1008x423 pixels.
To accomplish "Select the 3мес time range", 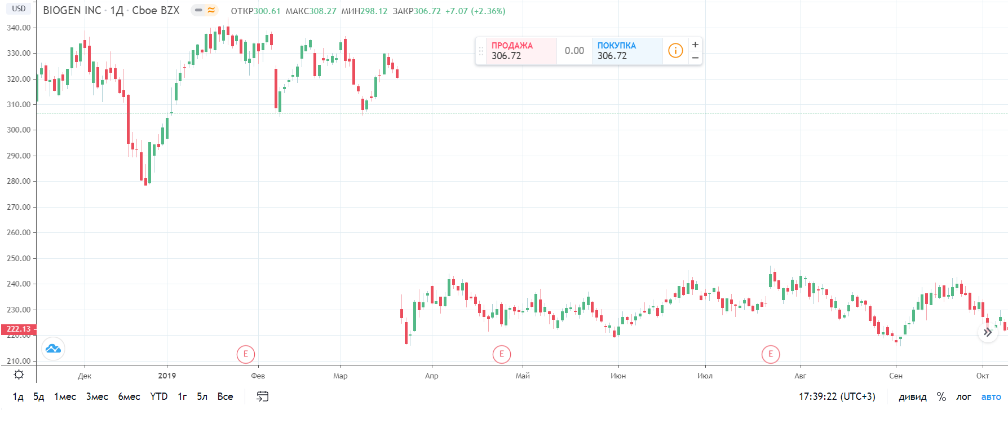I will (97, 396).
